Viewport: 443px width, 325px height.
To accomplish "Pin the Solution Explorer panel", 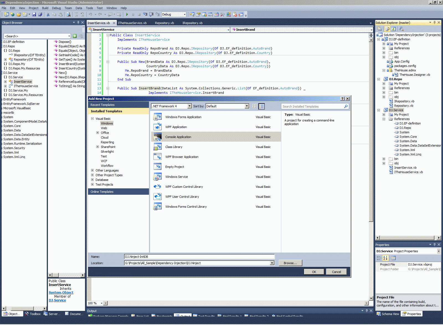I will pos(434,23).
